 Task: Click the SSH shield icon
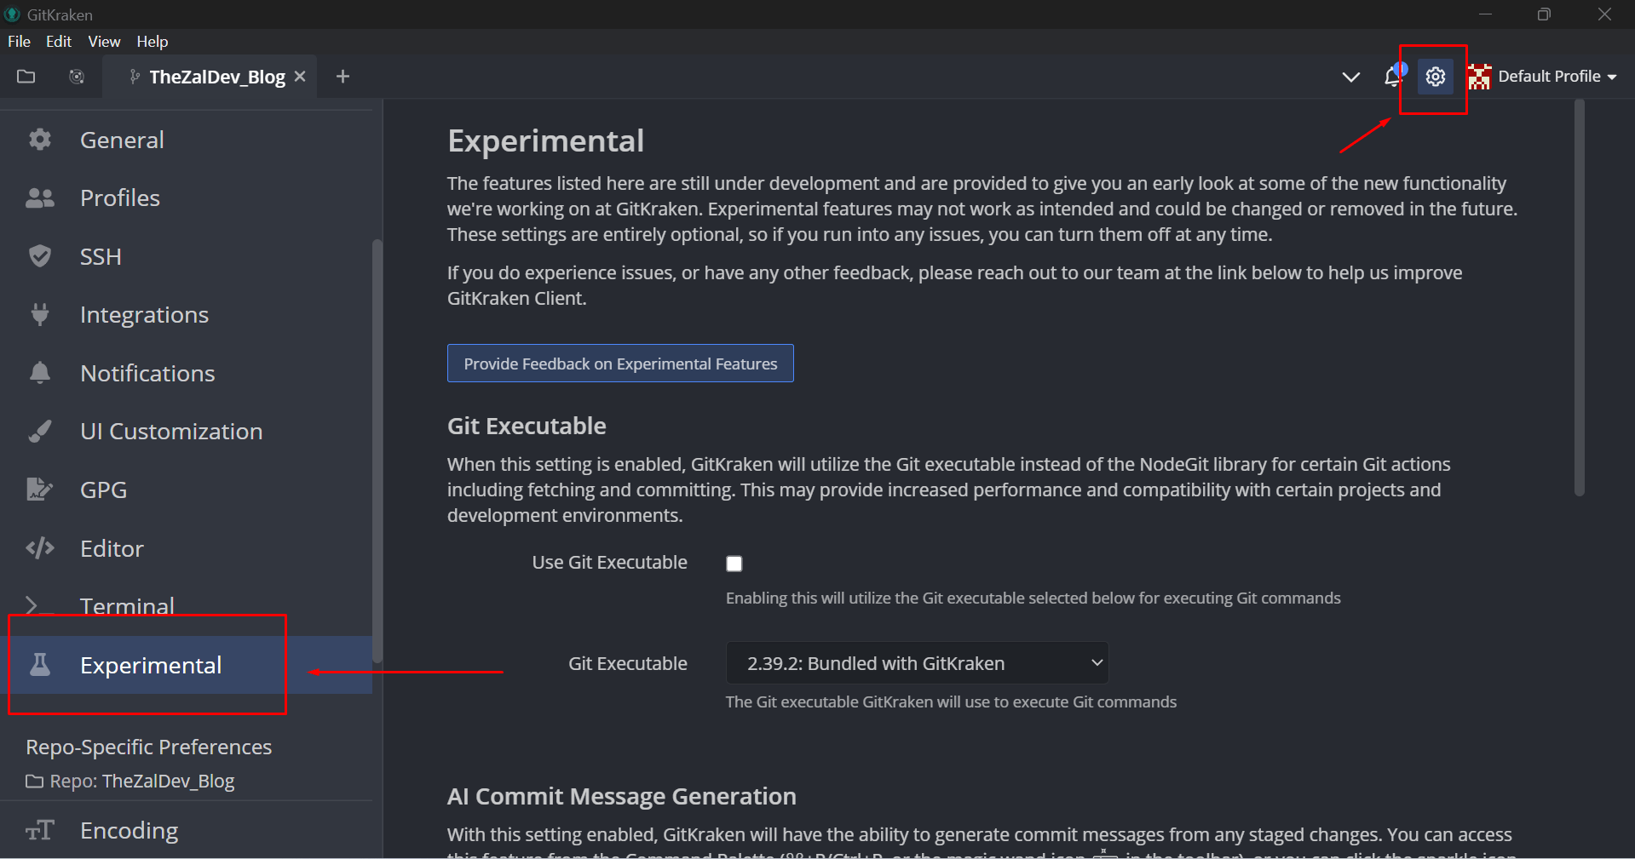pyautogui.click(x=40, y=256)
